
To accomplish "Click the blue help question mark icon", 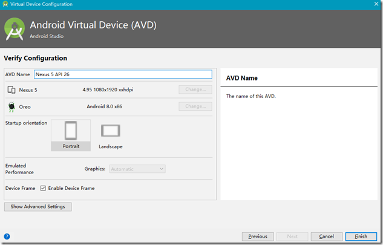I will coord(7,236).
